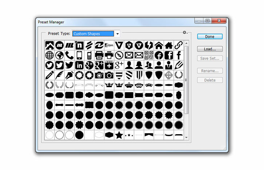This screenshot has width=264, height=170.
Task: Click the Rename... button
Action: 210,71
